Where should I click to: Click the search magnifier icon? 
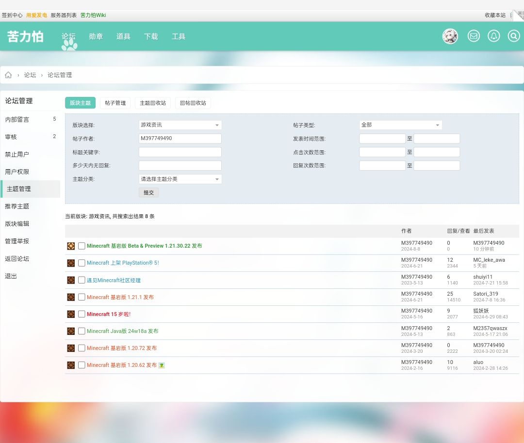pos(514,36)
